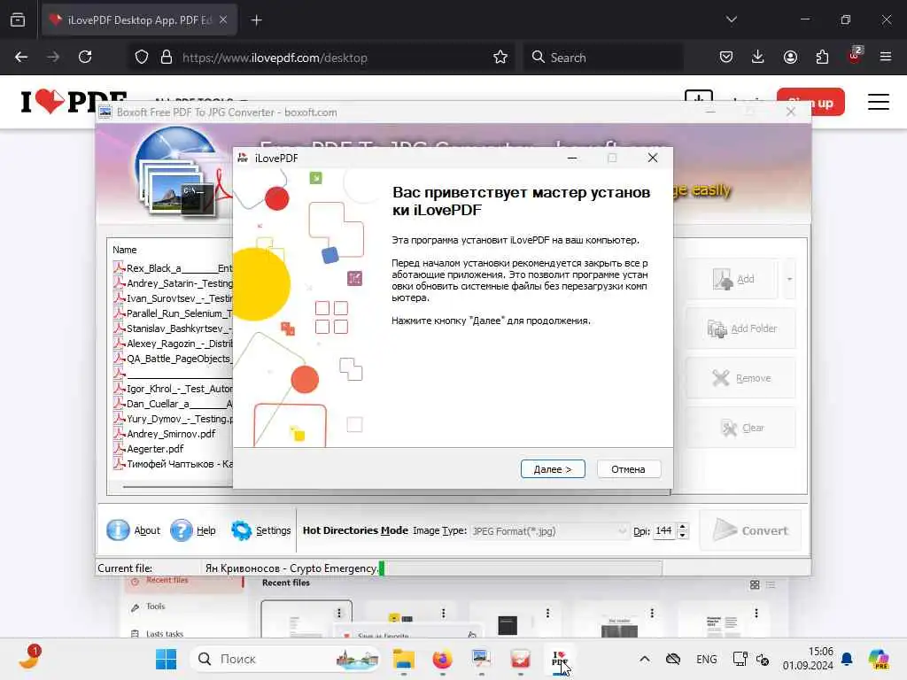Click the Dpi value field showing 144
907x680 pixels.
(x=664, y=531)
